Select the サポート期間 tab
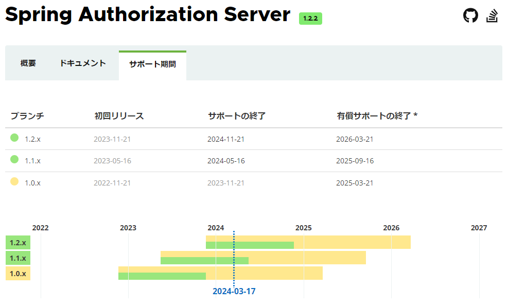This screenshot has width=508, height=304. pos(152,64)
